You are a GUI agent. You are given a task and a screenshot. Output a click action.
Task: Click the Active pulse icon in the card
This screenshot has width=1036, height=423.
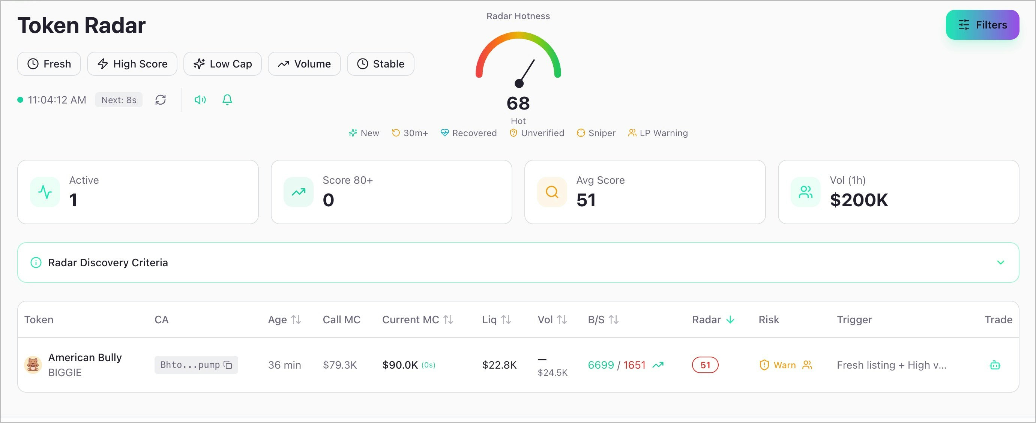(x=45, y=192)
